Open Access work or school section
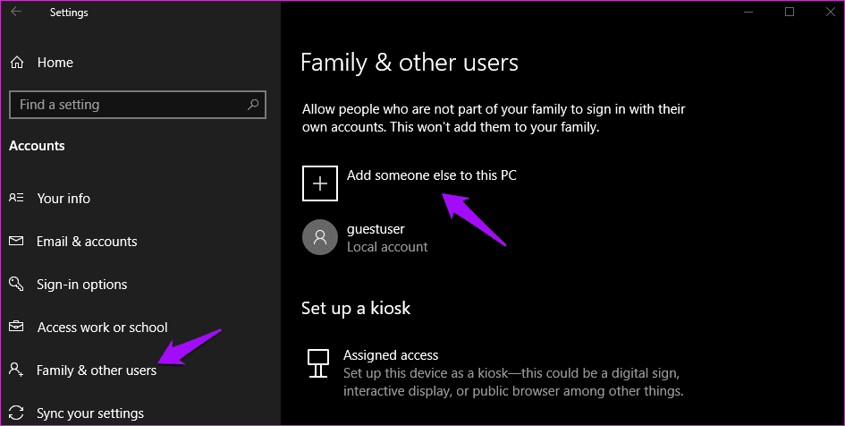The image size is (845, 426). [x=103, y=327]
